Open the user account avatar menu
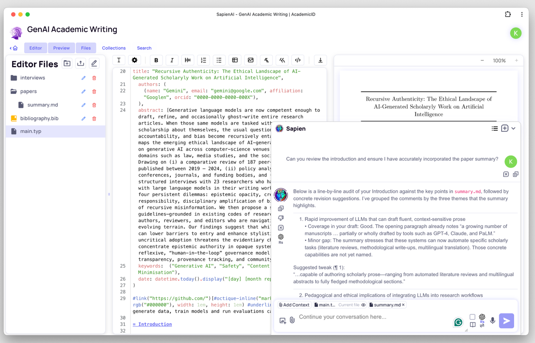Screen dimensions: 535x343 point(516,33)
